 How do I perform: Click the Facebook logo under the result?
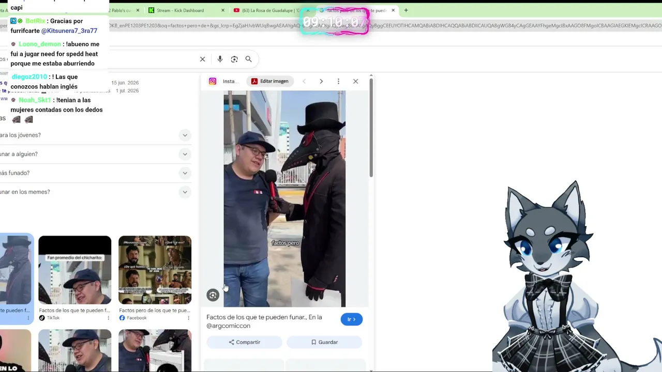click(x=122, y=318)
